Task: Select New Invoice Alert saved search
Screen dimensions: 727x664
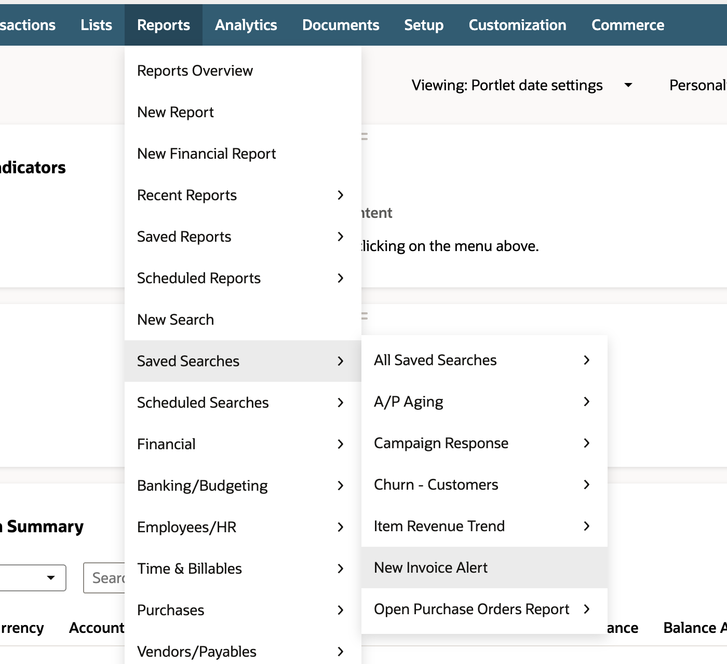Action: 484,568
